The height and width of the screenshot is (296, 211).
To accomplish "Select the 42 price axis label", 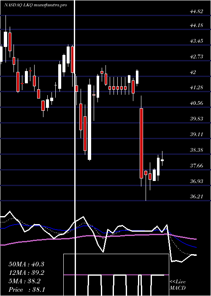I will coord(193,72).
